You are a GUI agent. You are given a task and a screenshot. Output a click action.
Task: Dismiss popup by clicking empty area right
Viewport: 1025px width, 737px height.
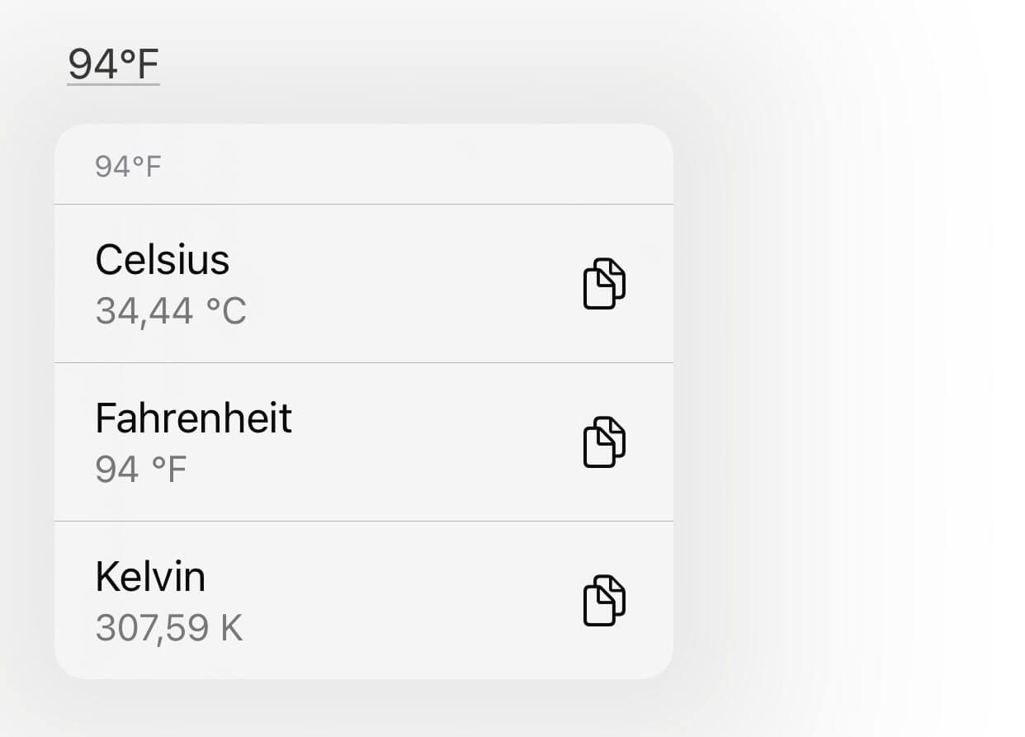tap(850, 371)
